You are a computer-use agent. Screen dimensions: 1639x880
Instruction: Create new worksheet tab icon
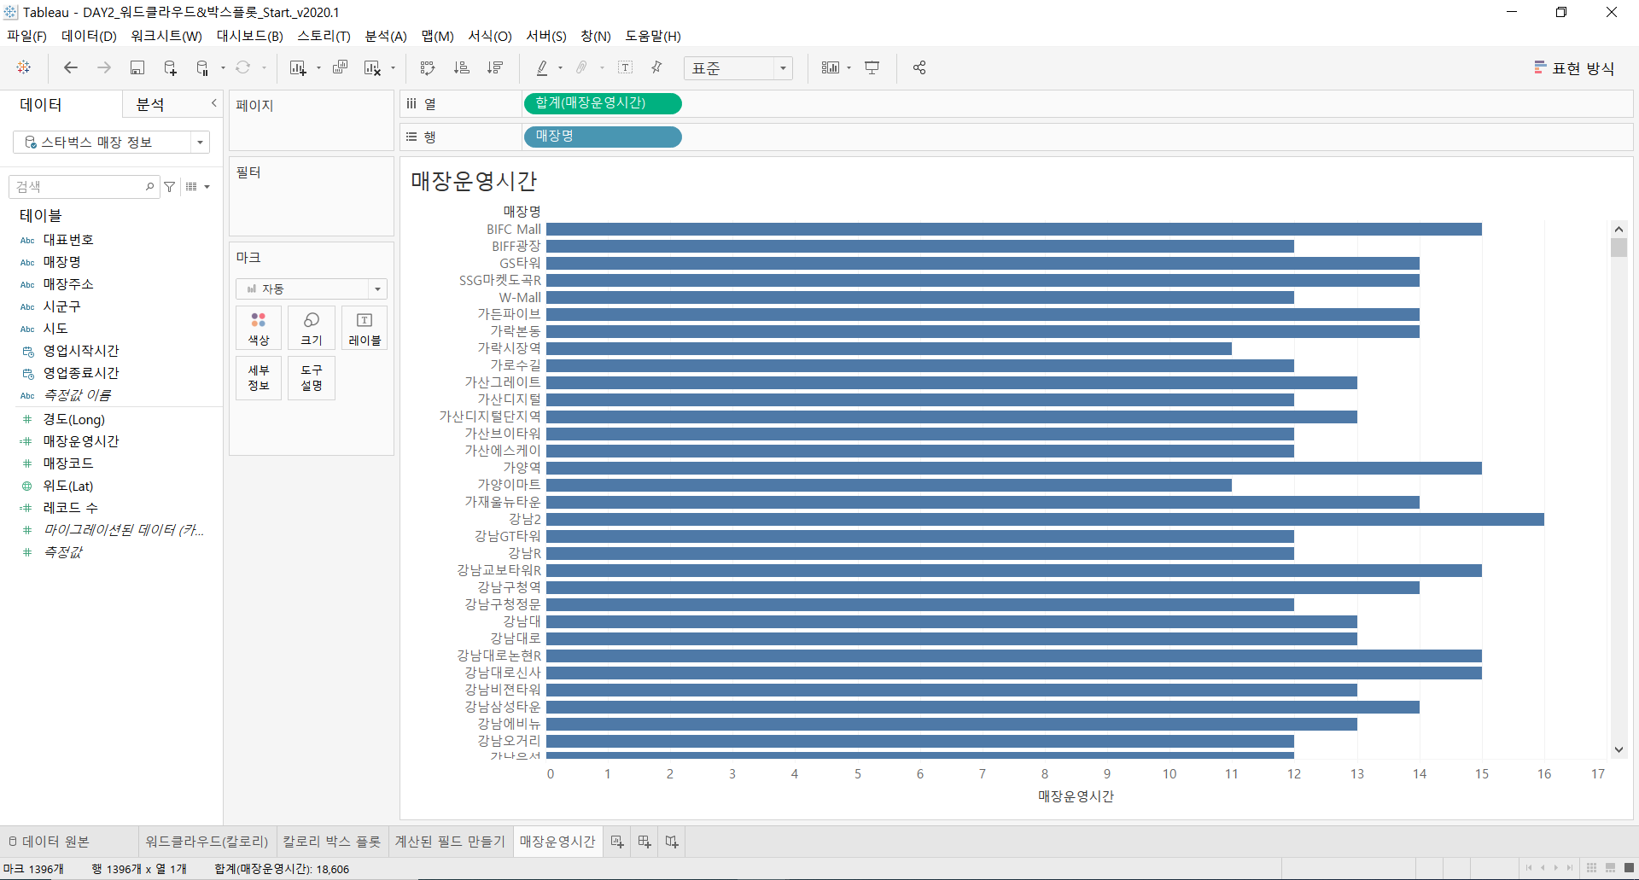(617, 842)
